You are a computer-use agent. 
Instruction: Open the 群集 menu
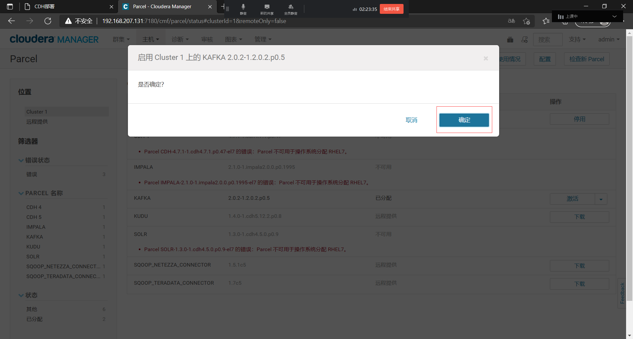pos(121,39)
